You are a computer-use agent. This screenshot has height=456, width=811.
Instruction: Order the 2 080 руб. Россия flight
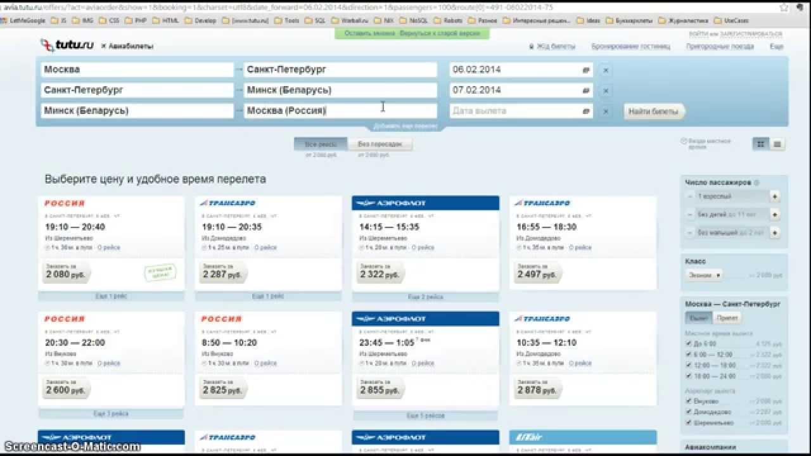[67, 272]
